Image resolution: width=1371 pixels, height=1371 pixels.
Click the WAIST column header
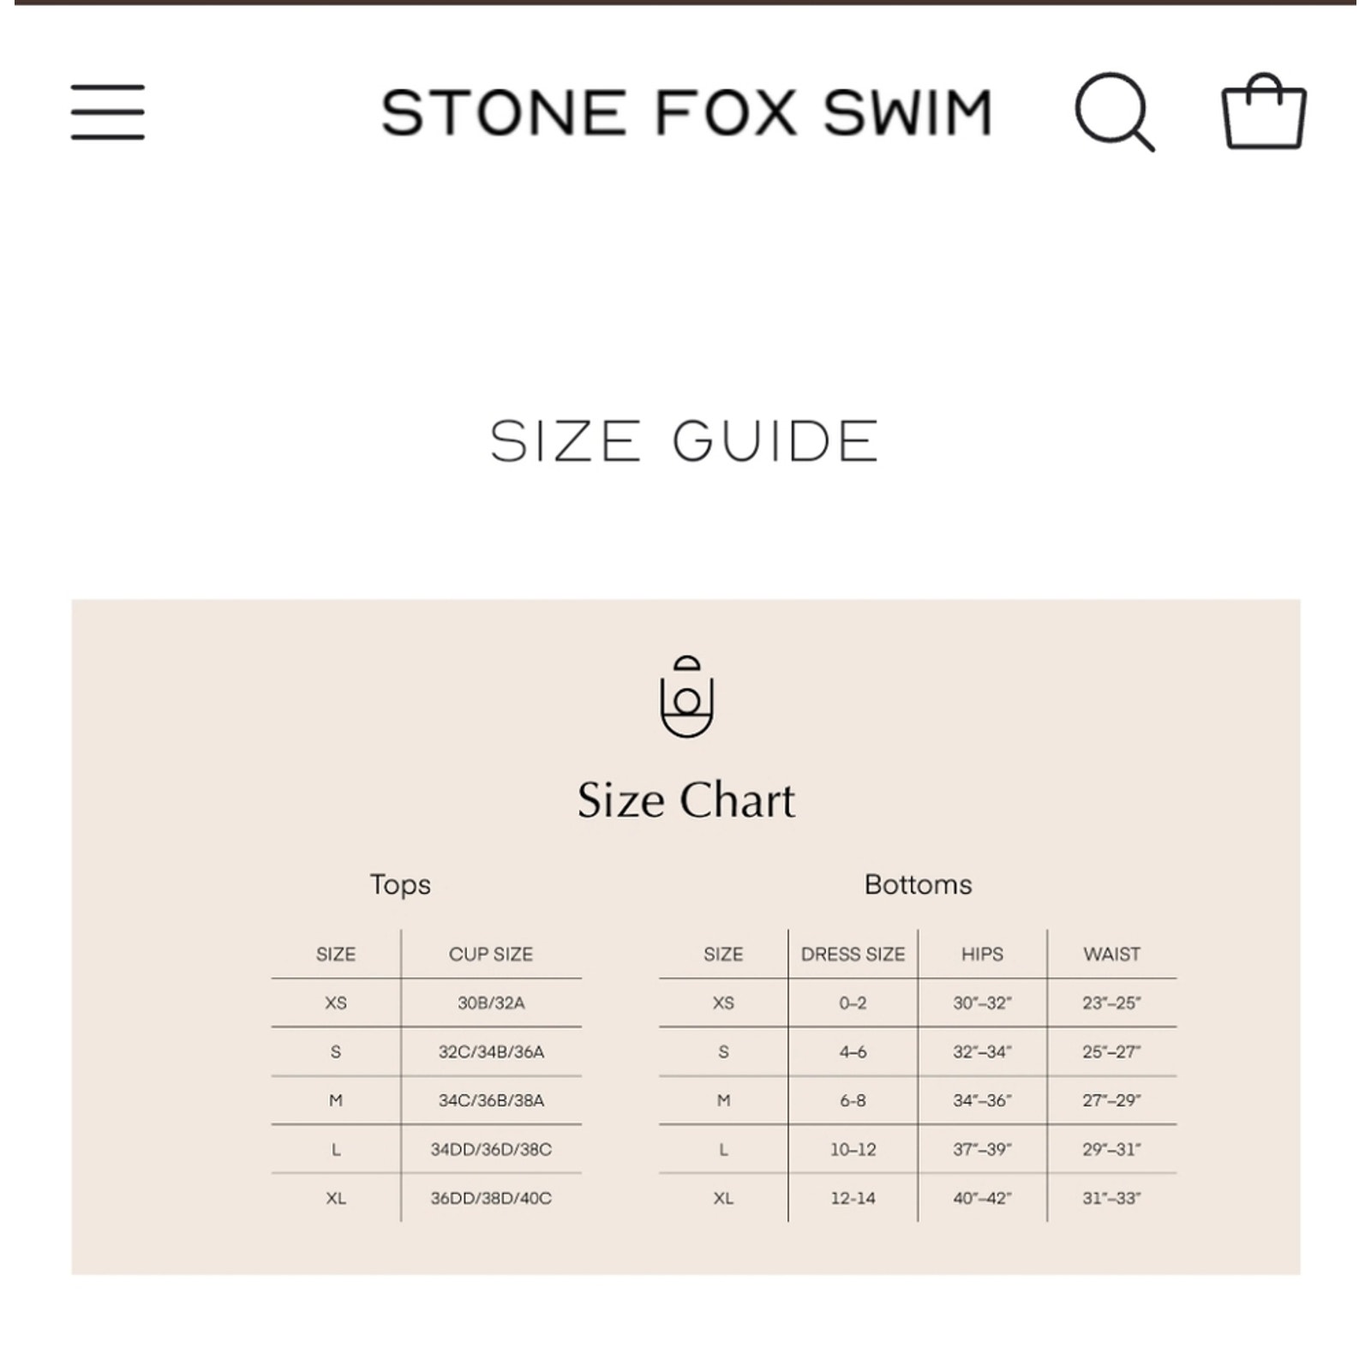click(x=1111, y=954)
